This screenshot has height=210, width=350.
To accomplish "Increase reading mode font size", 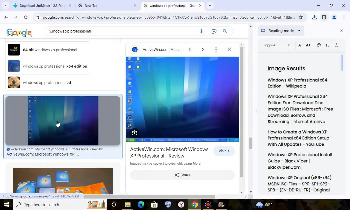I will click(308, 45).
